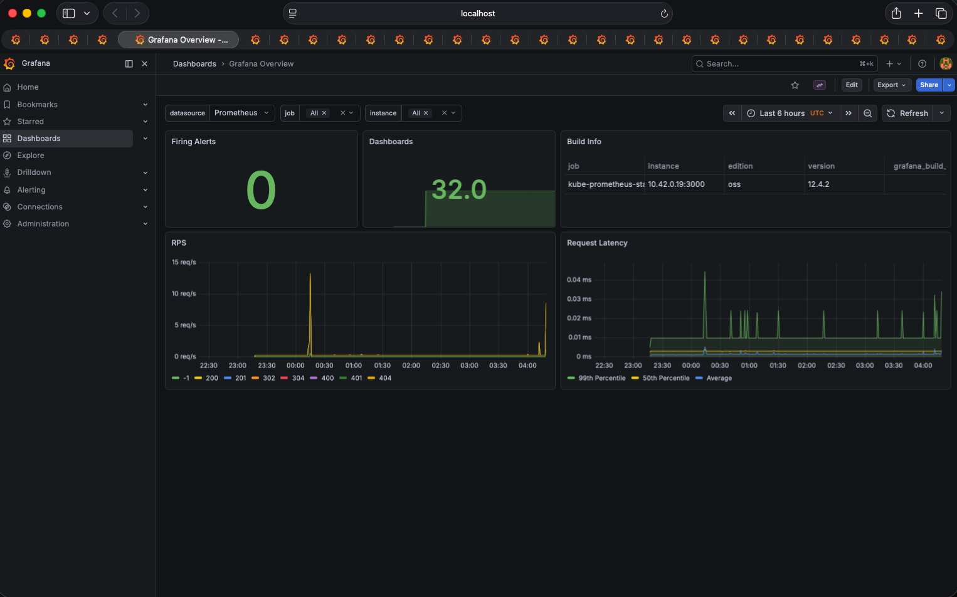Open the job variable dropdown chevron

(x=351, y=113)
